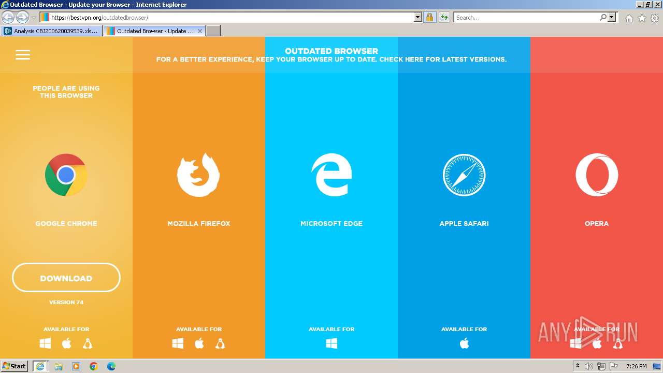Viewport: 663px width, 373px height.
Task: Close the Outdated Browser tab
Action: 200,31
